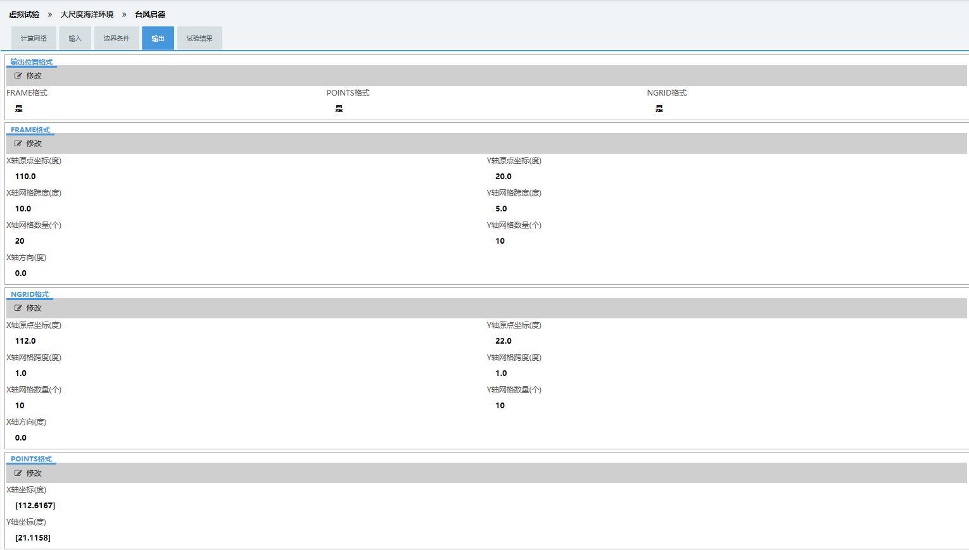
Task: Select the NGRID格式 section heading
Action: click(29, 294)
